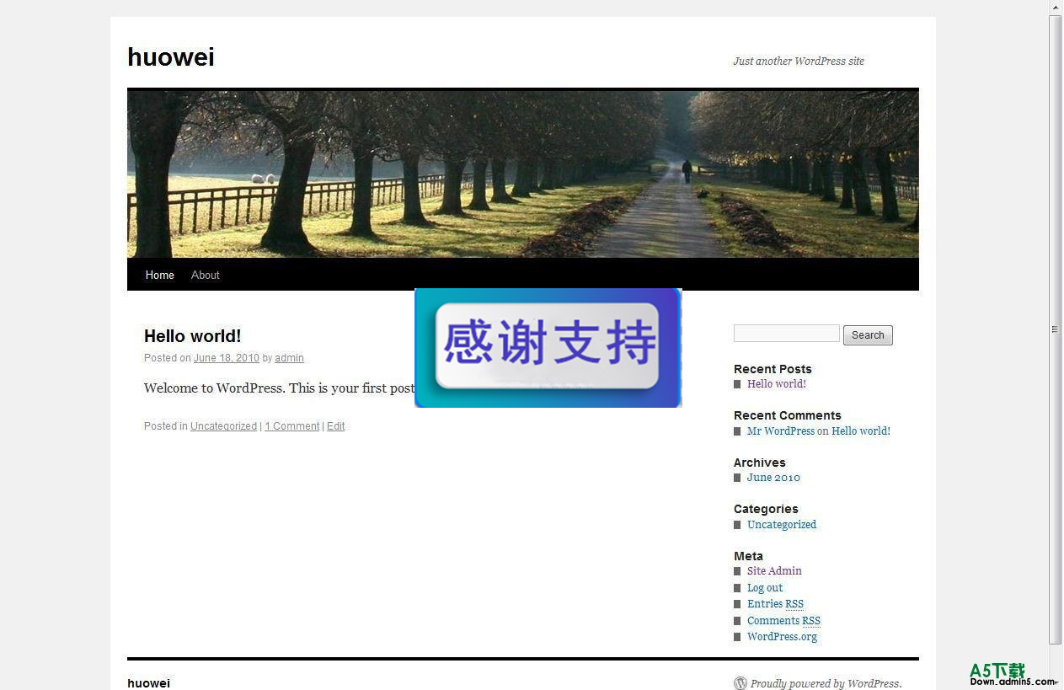The image size is (1064, 690).
Task: Click the Archives sidebar heading
Action: [x=760, y=463]
